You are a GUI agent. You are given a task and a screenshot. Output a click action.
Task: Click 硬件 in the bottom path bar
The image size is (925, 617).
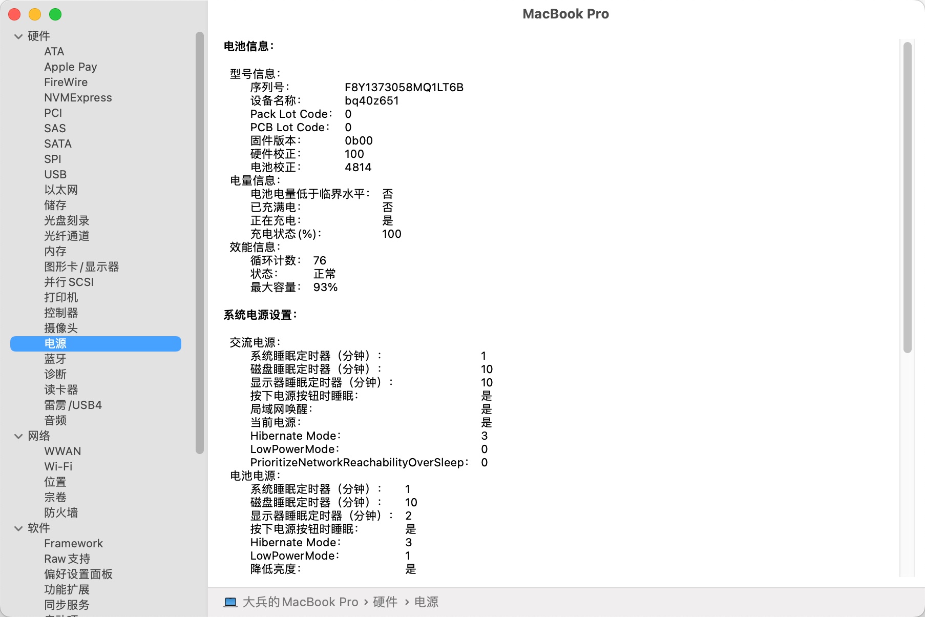[x=385, y=602]
